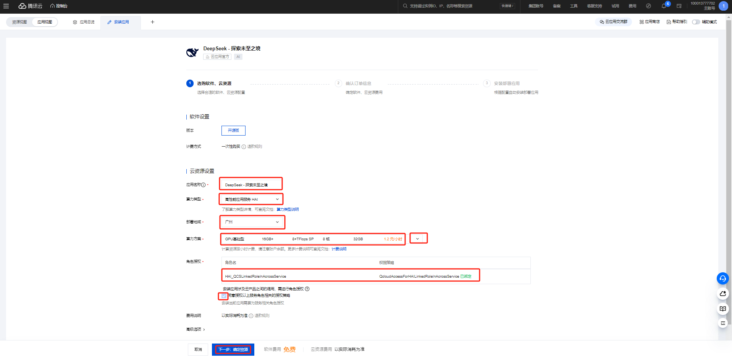Viewport: 732px width, 358px height.
Task: Open 帮助指引 help guide
Action: pos(677,22)
